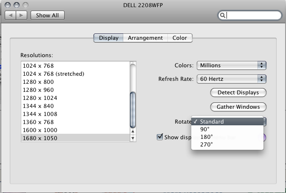Screen dimensions: 286x193
Task: Select the 1280 x 960 resolution
Action: click(x=75, y=90)
